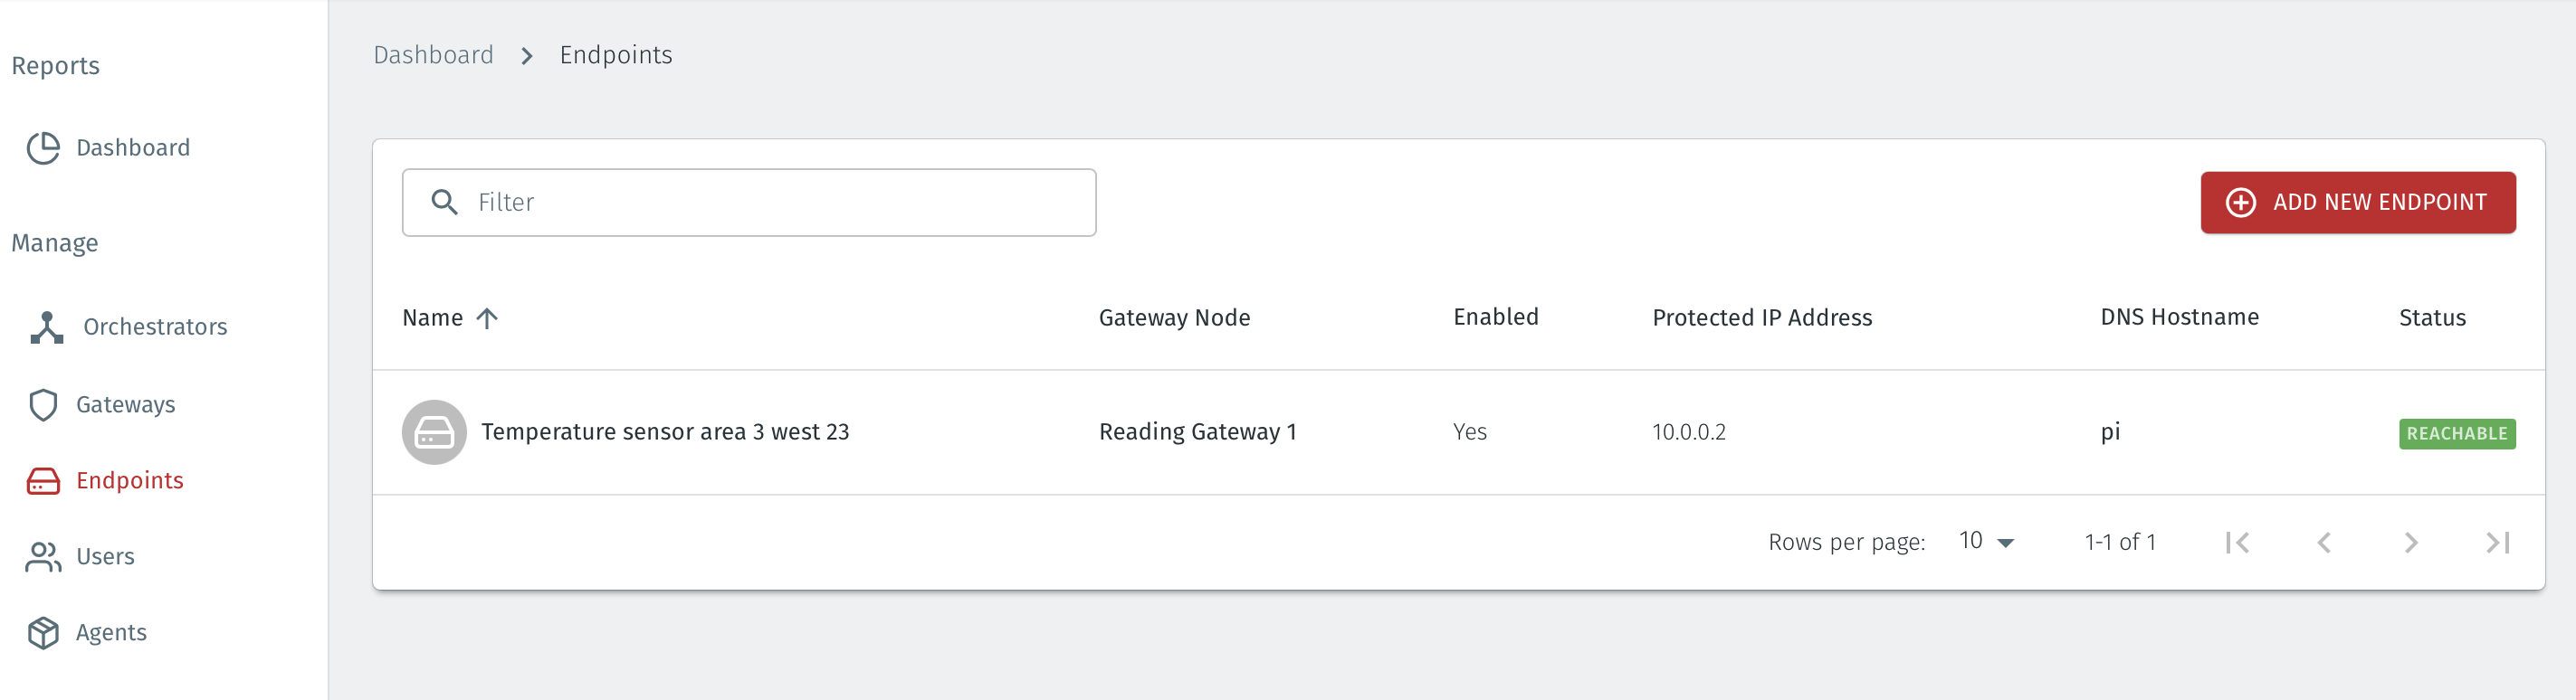Click the magnifier icon in filter box
This screenshot has height=700, width=2576.
coord(444,203)
